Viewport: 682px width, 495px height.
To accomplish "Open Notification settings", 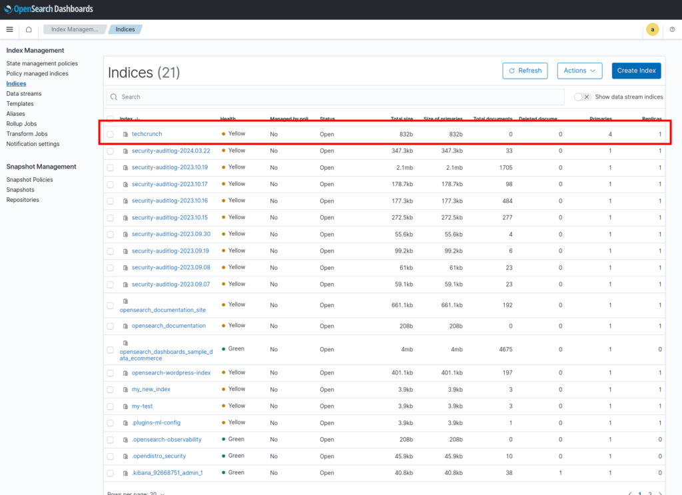I will tap(33, 144).
